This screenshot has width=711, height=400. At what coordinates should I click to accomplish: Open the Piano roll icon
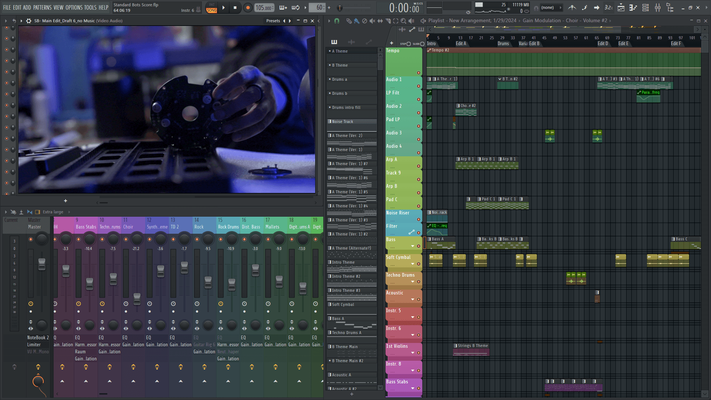coord(633,7)
